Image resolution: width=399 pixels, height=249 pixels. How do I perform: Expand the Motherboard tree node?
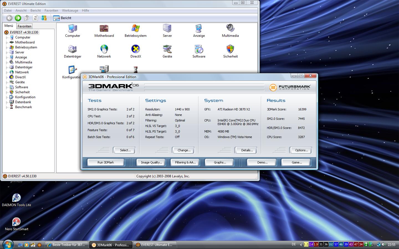click(x=7, y=43)
